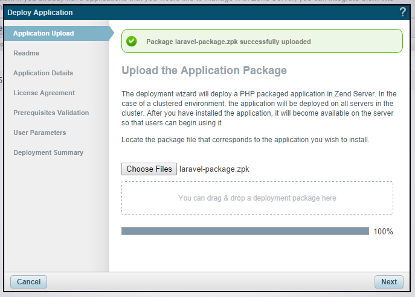Click the upload progress bar
415x297 pixels.
click(245, 231)
